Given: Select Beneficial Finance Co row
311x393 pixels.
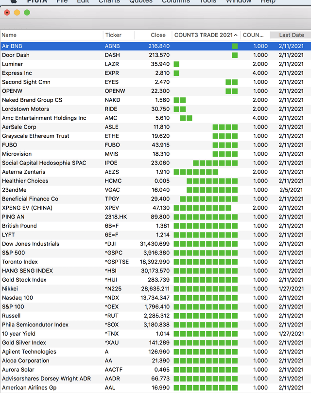Looking at the screenshot, I should pyautogui.click(x=155, y=199).
